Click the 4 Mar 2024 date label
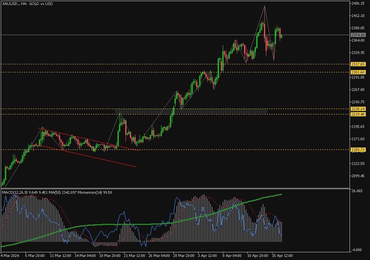 pos(10,255)
